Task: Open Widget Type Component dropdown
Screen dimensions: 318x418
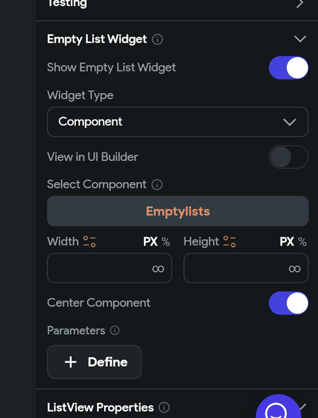Action: pos(177,122)
